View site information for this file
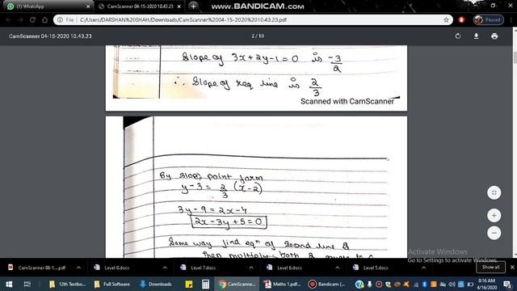The height and width of the screenshot is (291, 517). coord(60,19)
